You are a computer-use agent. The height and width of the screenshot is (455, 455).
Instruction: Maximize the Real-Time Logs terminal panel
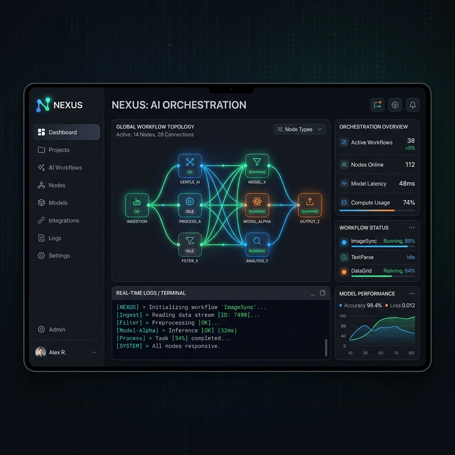(323, 293)
